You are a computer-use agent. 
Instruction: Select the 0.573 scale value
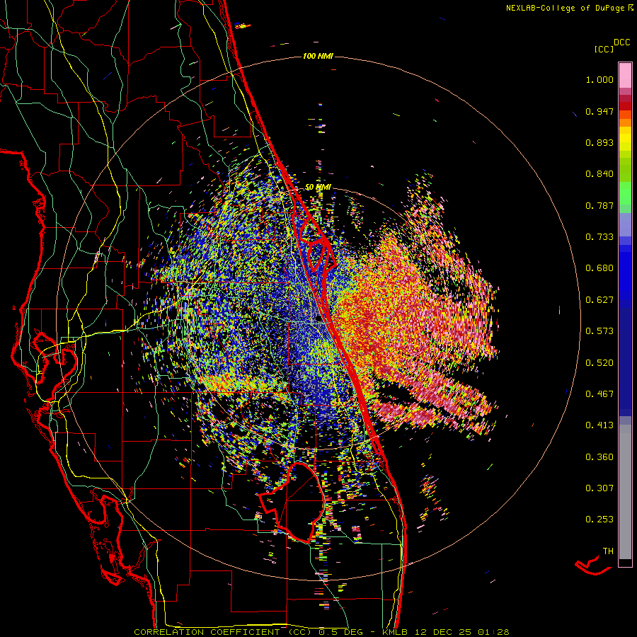(x=599, y=331)
